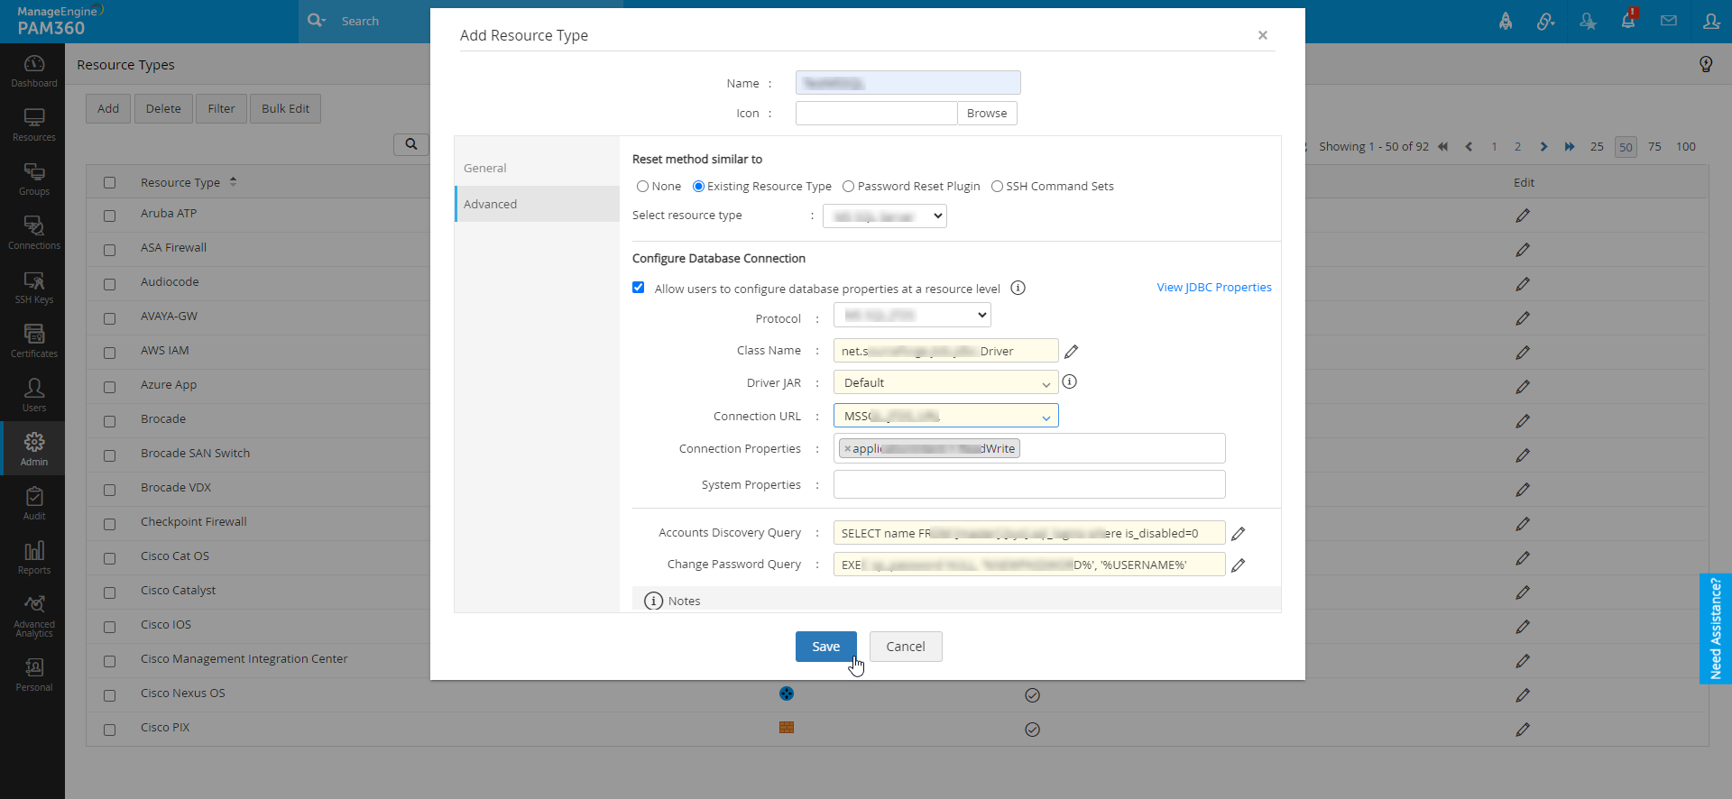Open the View JDBC Properties link
The height and width of the screenshot is (799, 1732).
pyautogui.click(x=1214, y=288)
